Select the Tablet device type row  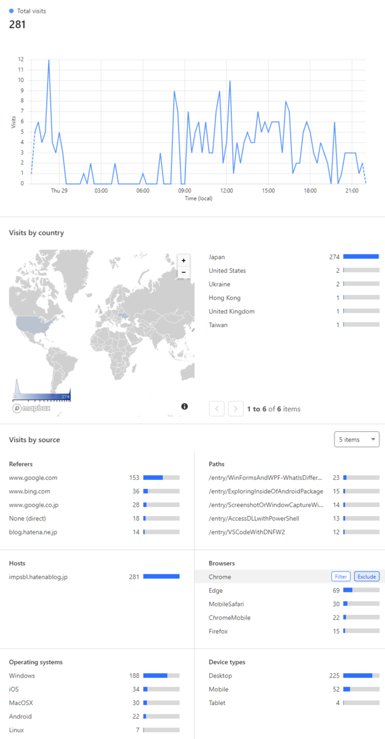(x=294, y=703)
